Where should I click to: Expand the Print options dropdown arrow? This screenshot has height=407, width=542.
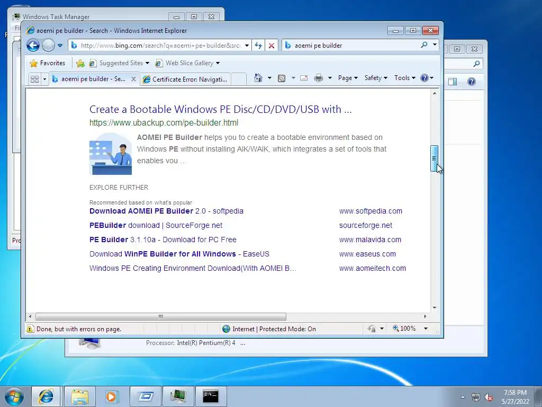330,78
